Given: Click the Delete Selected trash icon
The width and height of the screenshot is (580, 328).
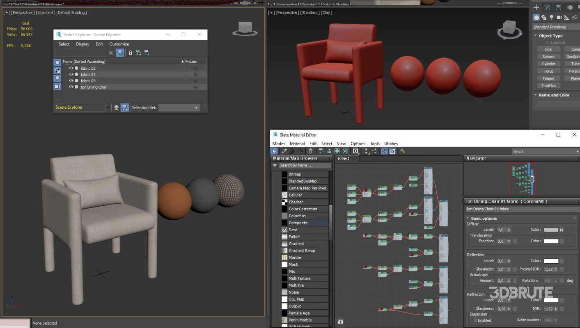Looking at the screenshot, I should 311,151.
